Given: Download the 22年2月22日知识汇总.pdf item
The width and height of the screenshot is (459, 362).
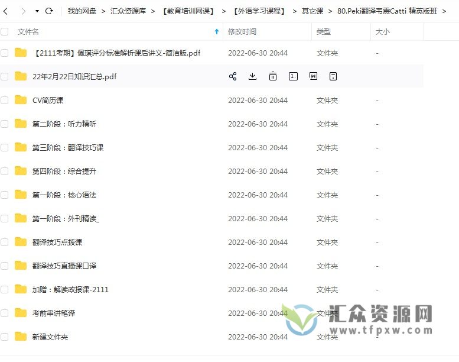Looking at the screenshot, I should [x=252, y=76].
